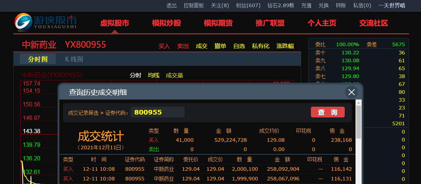The image size is (421, 184).
Task: Click the dialog scrollbar up arrow
Action: pyautogui.click(x=358, y=102)
